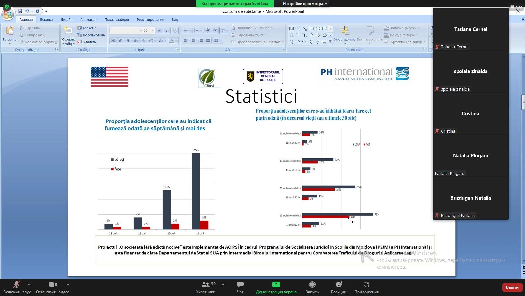Open the Дизайн ribbon tab

click(x=66, y=20)
